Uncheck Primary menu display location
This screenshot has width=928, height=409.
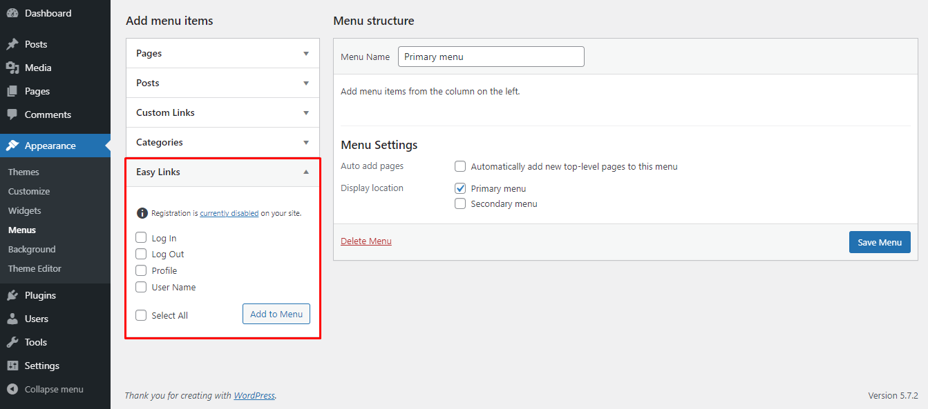pos(460,188)
